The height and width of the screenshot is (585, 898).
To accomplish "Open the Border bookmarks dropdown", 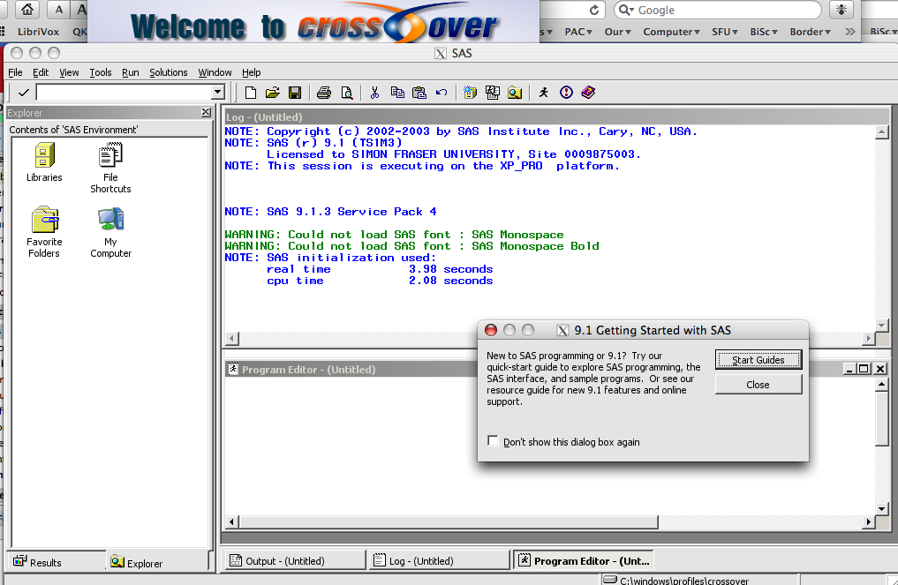I will pos(809,31).
